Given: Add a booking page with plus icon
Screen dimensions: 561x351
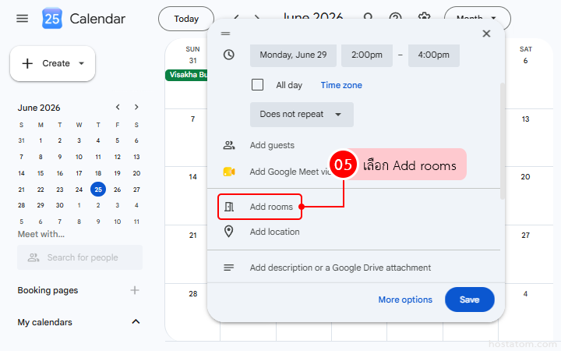Looking at the screenshot, I should pos(135,290).
